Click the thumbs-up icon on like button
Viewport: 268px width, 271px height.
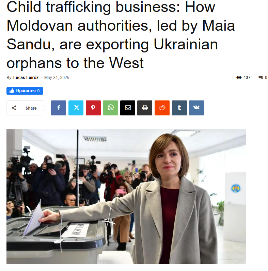(x=12, y=91)
